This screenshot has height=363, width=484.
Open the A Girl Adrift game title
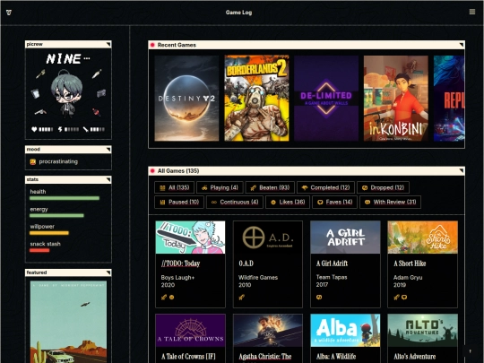pos(332,264)
